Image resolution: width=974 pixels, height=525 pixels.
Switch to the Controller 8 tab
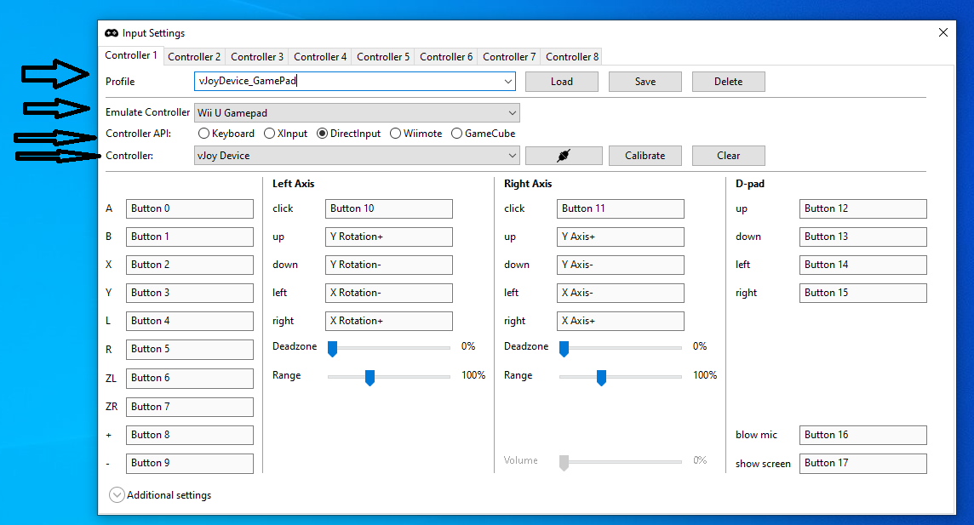tap(571, 56)
